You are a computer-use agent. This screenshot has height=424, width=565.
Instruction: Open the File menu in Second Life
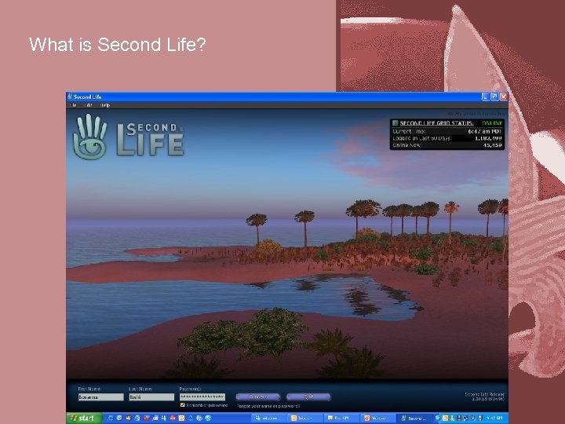pos(73,105)
